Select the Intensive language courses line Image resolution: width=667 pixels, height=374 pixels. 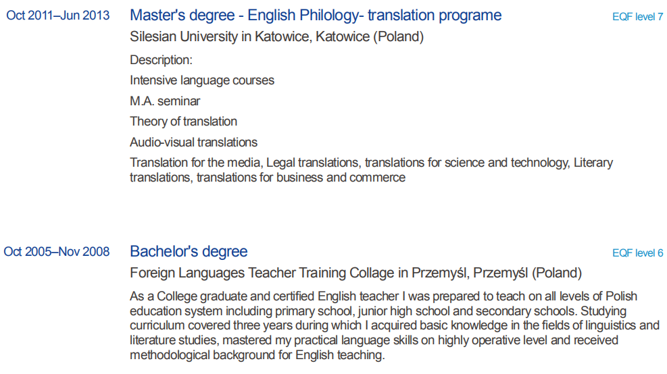tap(202, 80)
